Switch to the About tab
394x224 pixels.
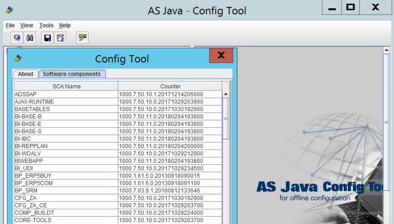coord(25,74)
